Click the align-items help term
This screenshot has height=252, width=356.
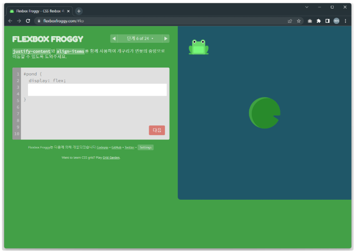click(70, 51)
